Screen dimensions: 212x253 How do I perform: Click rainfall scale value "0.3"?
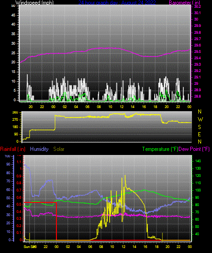pyautogui.click(x=19, y=218)
